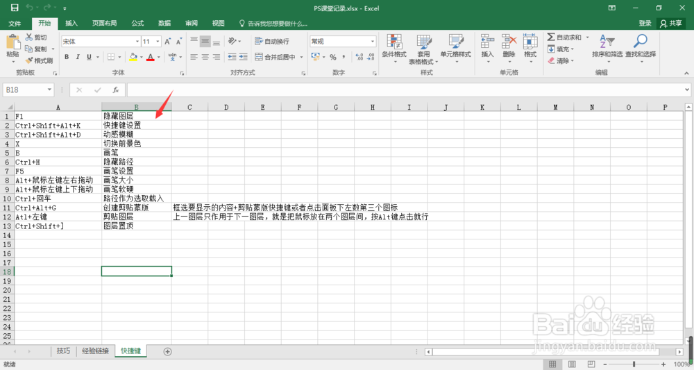Open font color dropdown arrow

pos(158,57)
